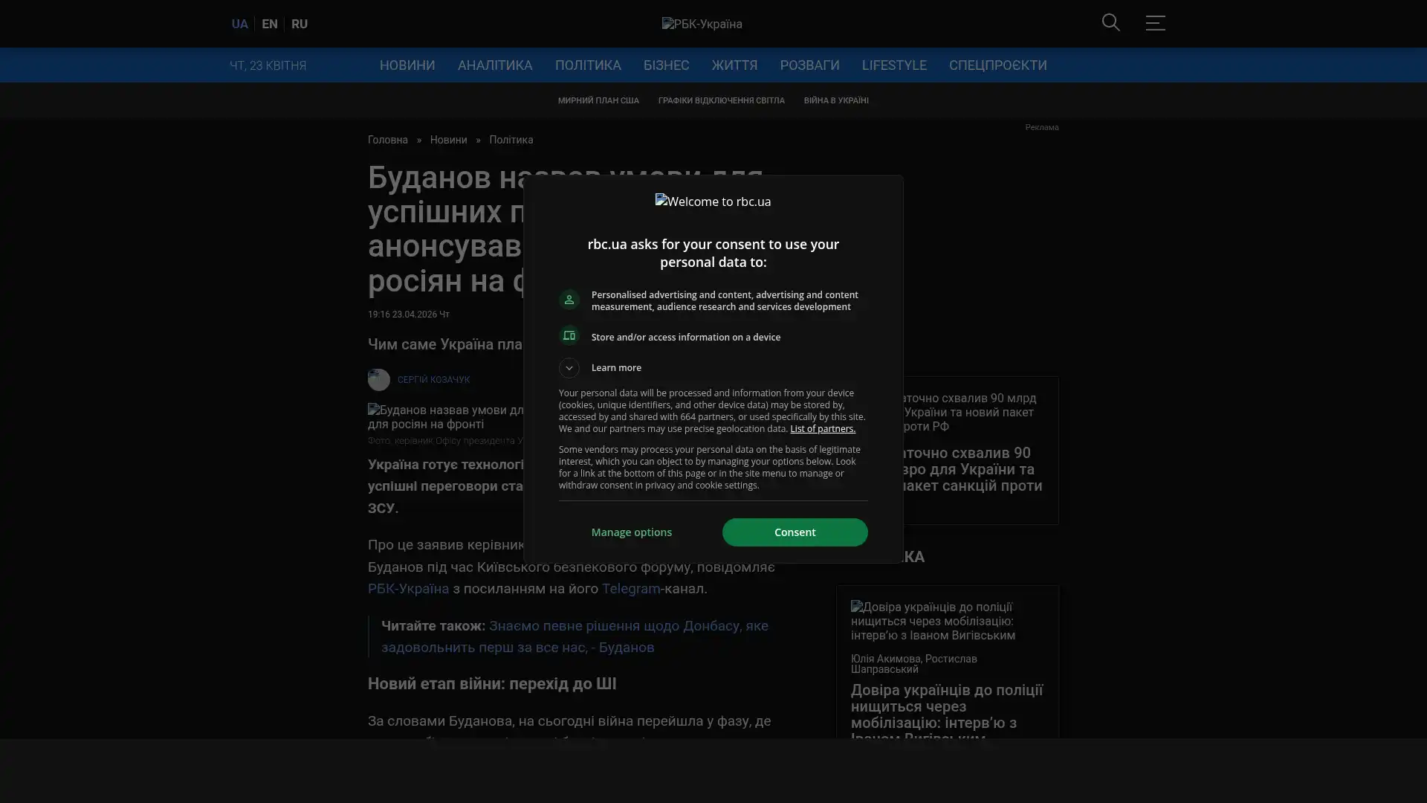The image size is (1427, 803).
Task: Open the Читайте також Донбас article link
Action: pyautogui.click(x=575, y=637)
